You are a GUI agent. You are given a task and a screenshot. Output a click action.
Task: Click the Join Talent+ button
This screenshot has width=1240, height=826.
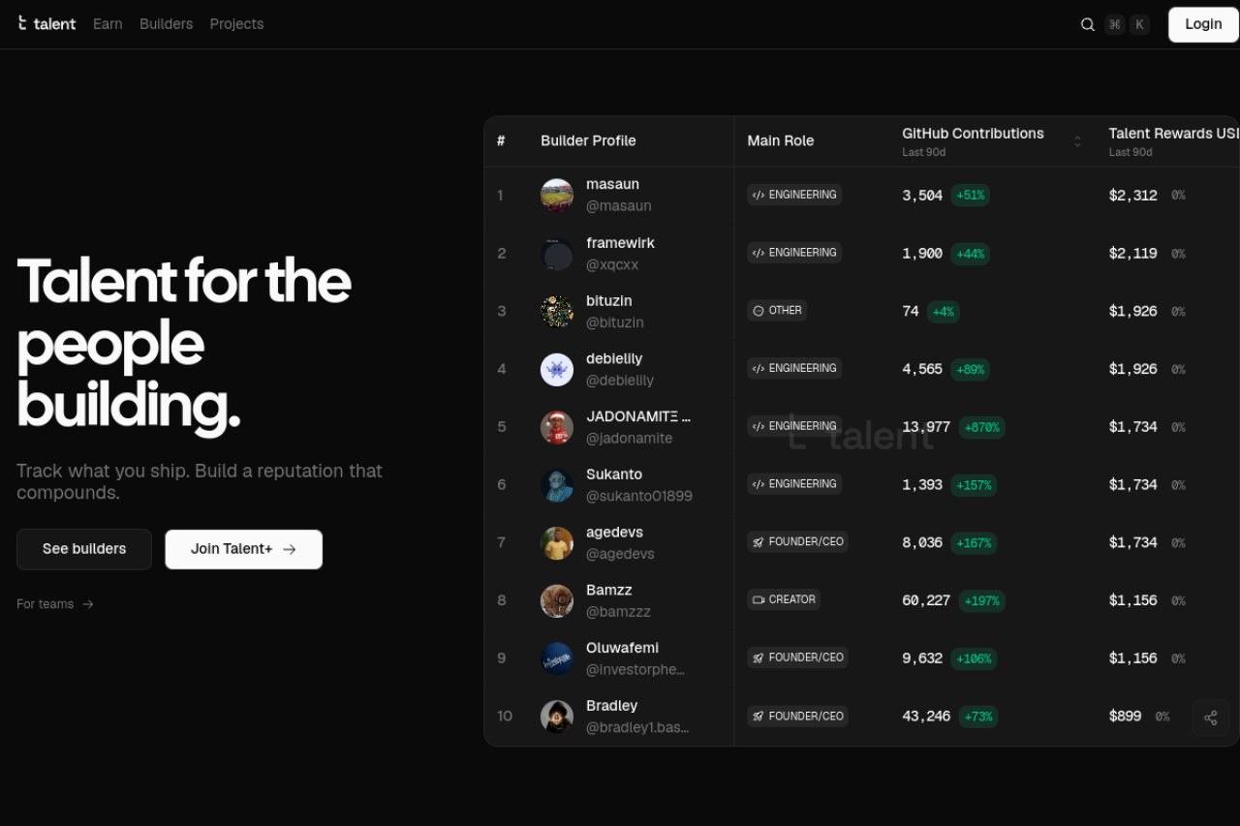[243, 549]
